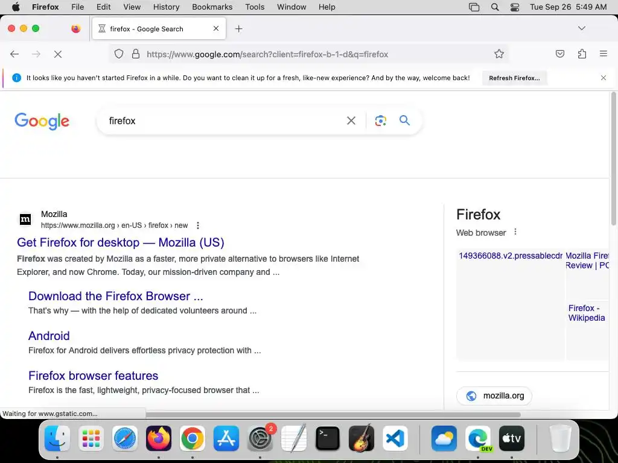
Task: Open Finder from the Dock
Action: click(57, 438)
